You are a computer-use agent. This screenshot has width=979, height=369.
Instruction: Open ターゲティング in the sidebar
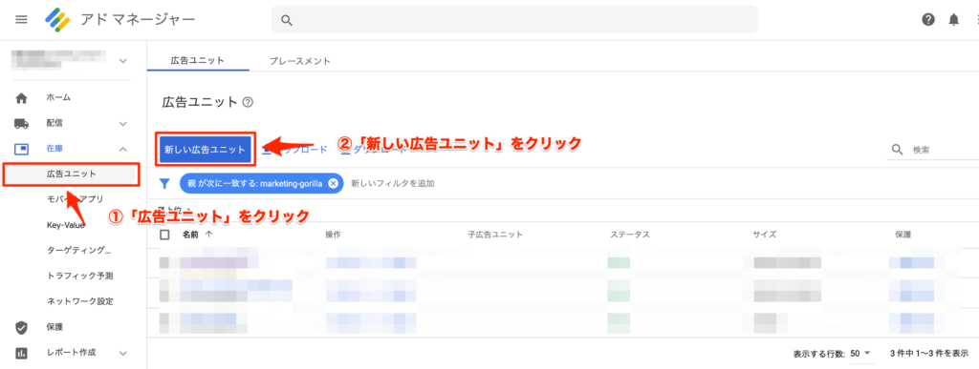click(78, 251)
